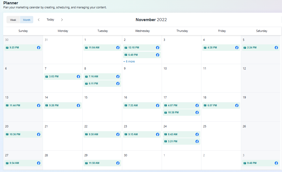The height and width of the screenshot is (172, 282).
Task: Click post icon on 3:03 PM entry
Action: click(47, 77)
